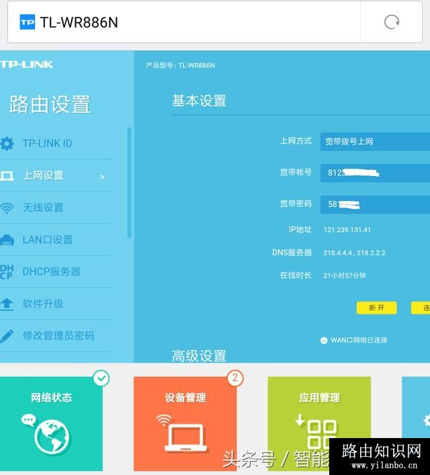The image size is (430, 475).
Task: Click the 上网设置 laptop icon
Action: (7, 176)
